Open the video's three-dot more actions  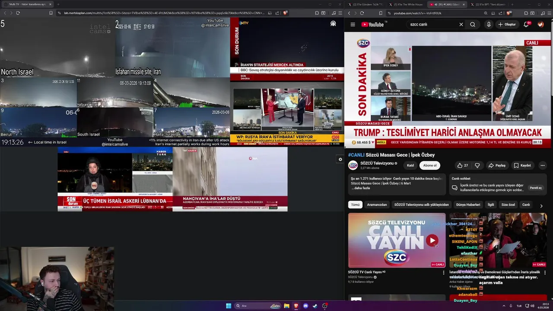pos(542,165)
